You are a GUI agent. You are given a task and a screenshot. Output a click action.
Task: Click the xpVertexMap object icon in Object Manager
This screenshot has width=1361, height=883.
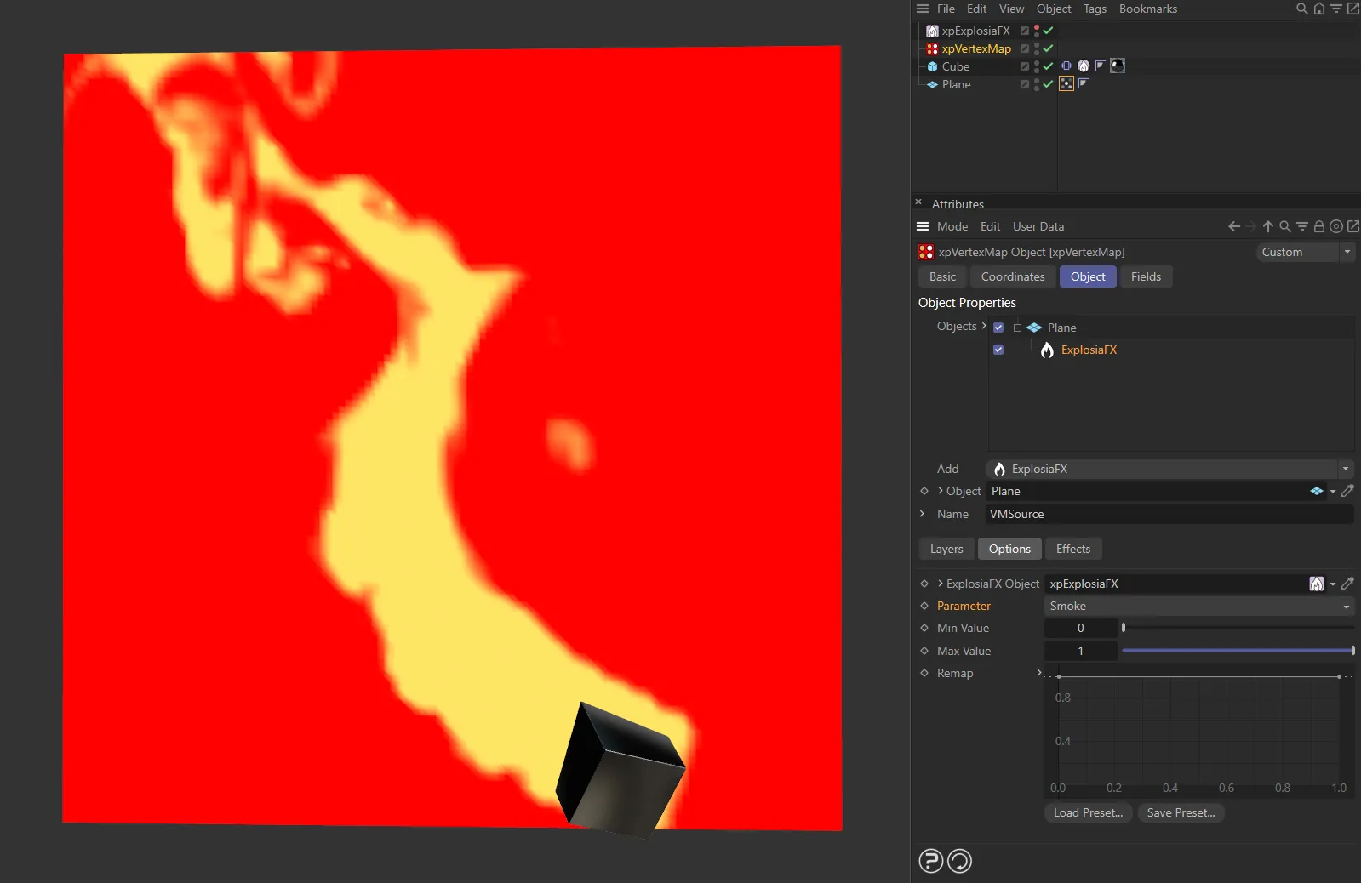coord(932,48)
